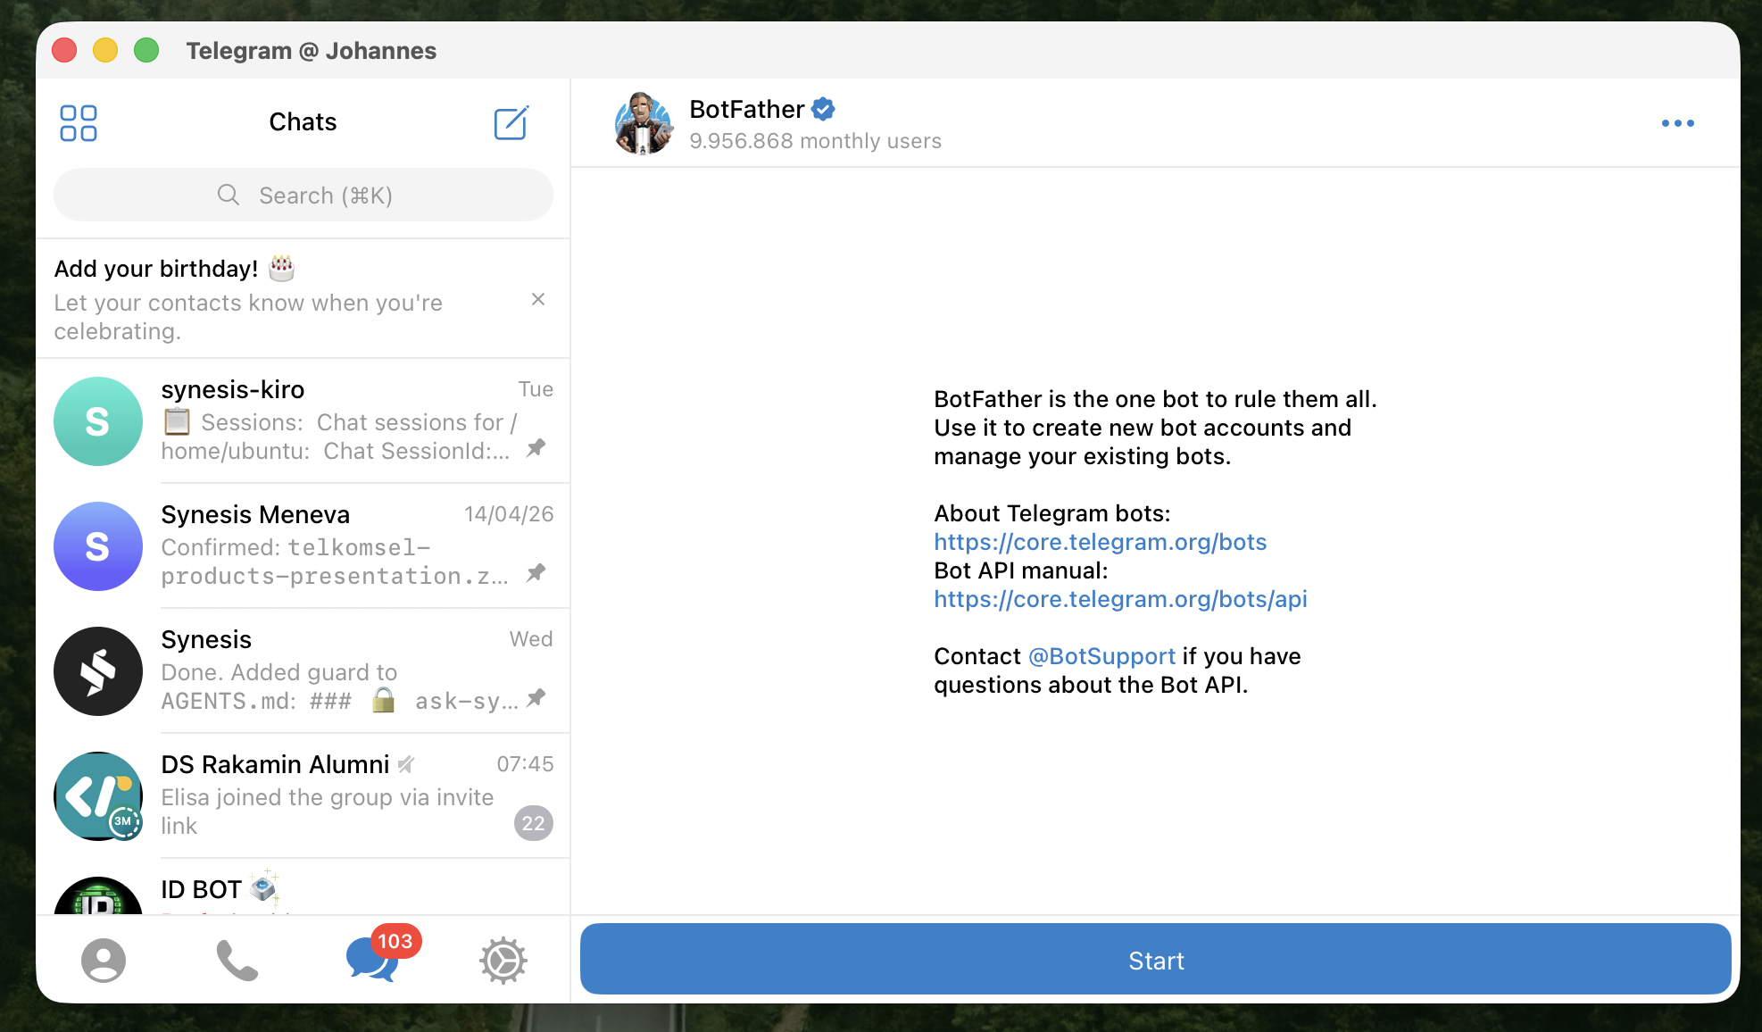This screenshot has height=1032, width=1762.
Task: Open the Settings gear icon
Action: (x=503, y=961)
